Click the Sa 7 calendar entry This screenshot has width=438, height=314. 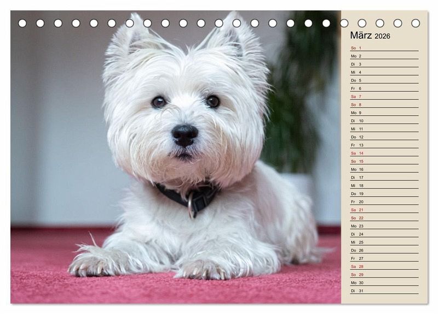(x=384, y=97)
